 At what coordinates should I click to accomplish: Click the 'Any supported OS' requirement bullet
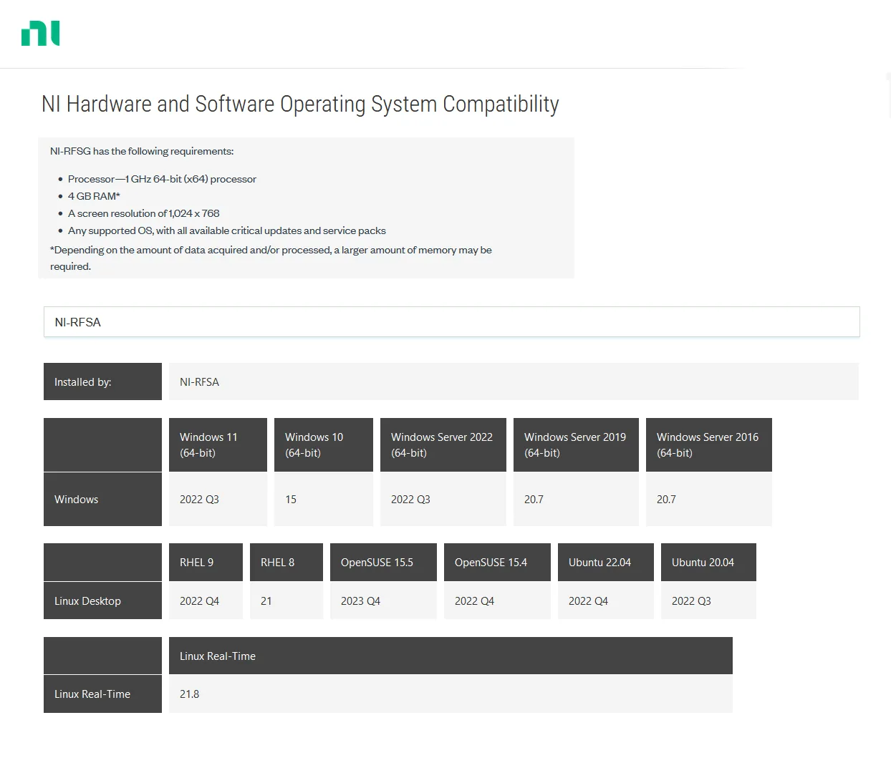tap(226, 230)
